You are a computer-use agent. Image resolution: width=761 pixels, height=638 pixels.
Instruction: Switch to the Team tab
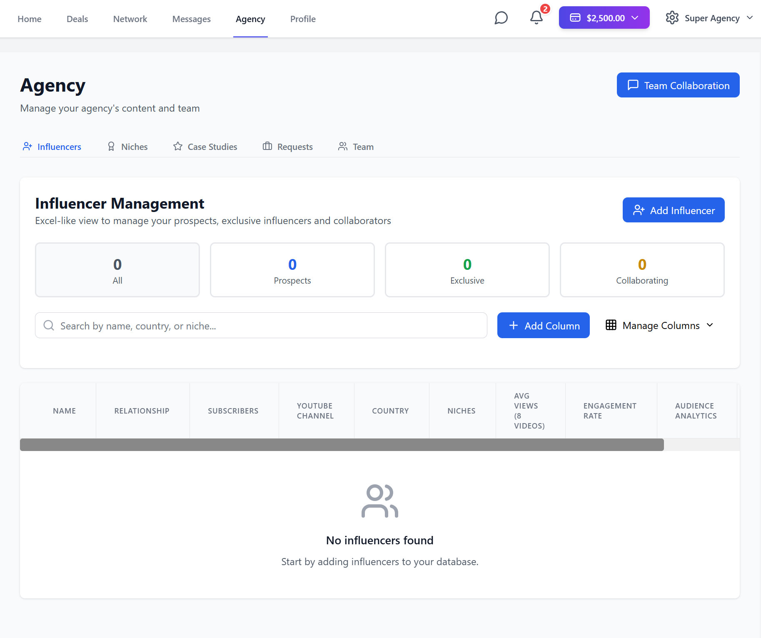(356, 147)
